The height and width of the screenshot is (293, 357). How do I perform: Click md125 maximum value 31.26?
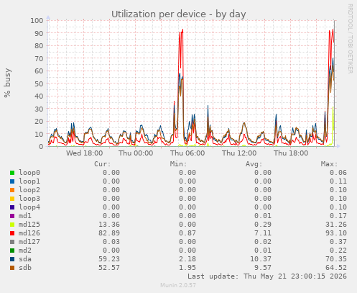(x=336, y=225)
